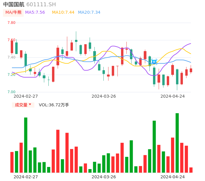Click the tallest green volume bar near the right
This screenshot has height=181, width=205.
177,143
